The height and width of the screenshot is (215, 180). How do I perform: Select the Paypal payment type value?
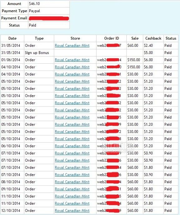pyautogui.click(x=35, y=11)
